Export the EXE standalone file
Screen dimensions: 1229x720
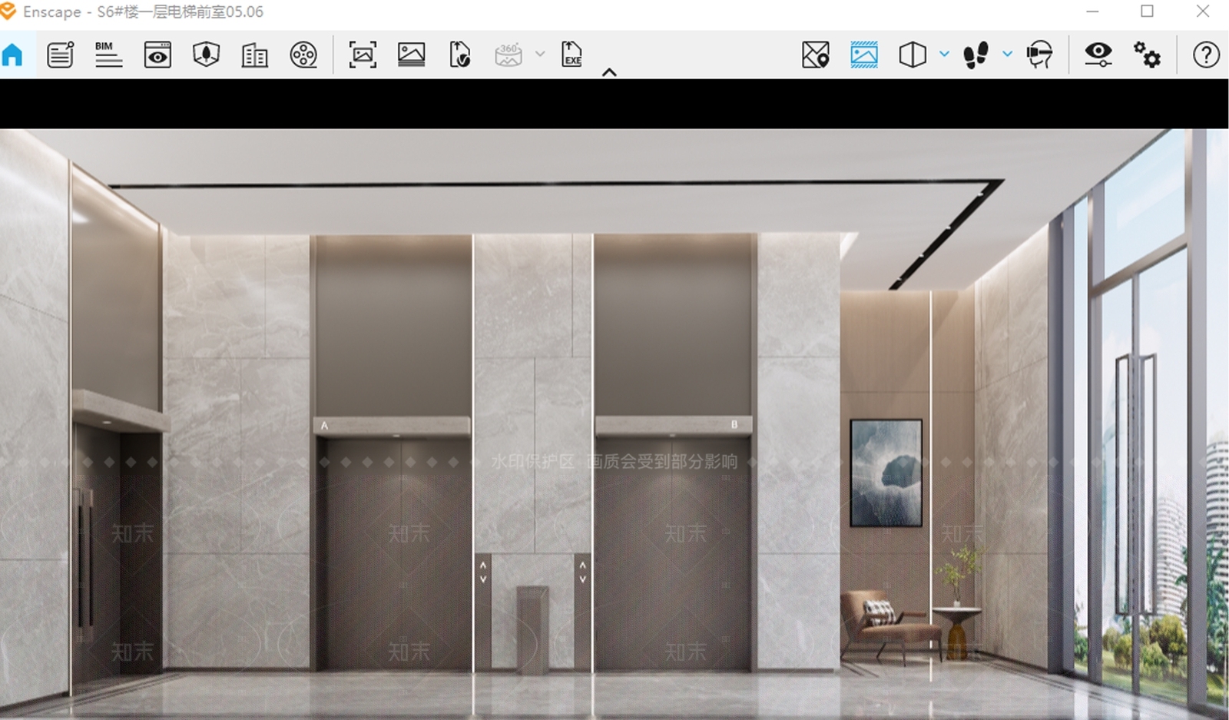click(571, 55)
